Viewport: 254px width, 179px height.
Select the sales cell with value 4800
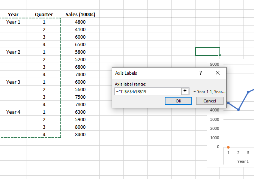pos(80,22)
